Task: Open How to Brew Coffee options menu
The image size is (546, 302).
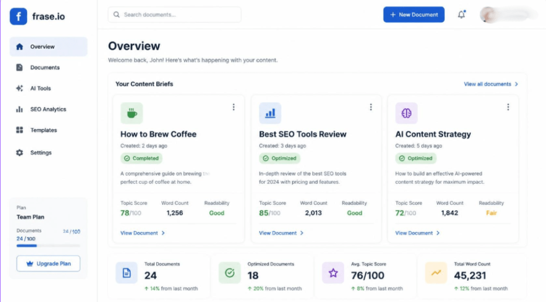Action: pyautogui.click(x=234, y=107)
